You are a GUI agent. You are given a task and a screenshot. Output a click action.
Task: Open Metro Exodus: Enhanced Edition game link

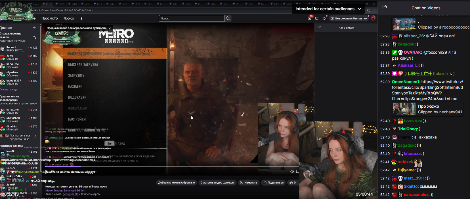point(65,191)
